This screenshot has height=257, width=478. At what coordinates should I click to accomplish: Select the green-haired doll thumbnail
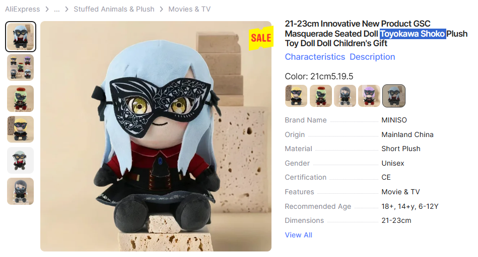[x=21, y=98]
